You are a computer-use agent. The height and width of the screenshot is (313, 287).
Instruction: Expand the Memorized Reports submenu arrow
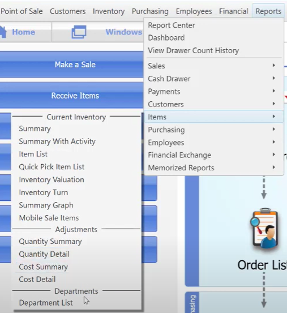274,168
